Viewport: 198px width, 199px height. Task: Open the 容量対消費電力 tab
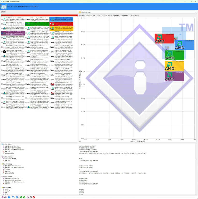pos(124,16)
